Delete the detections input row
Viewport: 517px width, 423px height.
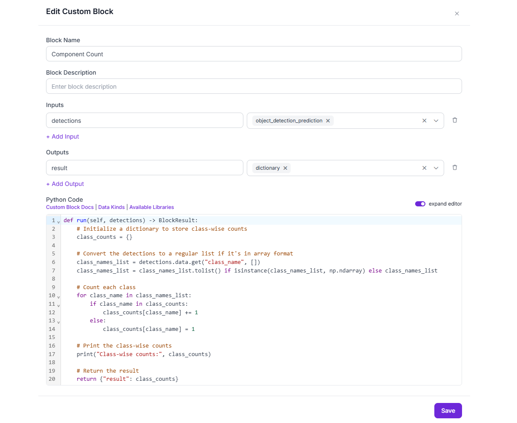pyautogui.click(x=455, y=120)
